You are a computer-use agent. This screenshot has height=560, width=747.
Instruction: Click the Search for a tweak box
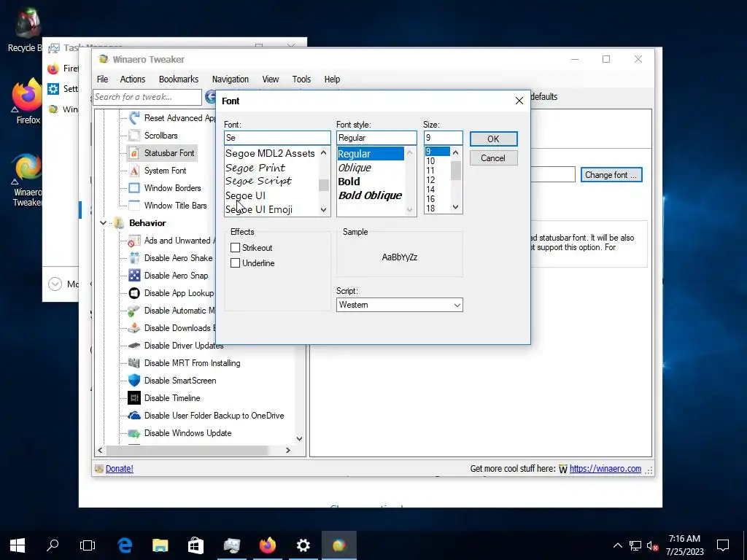147,97
